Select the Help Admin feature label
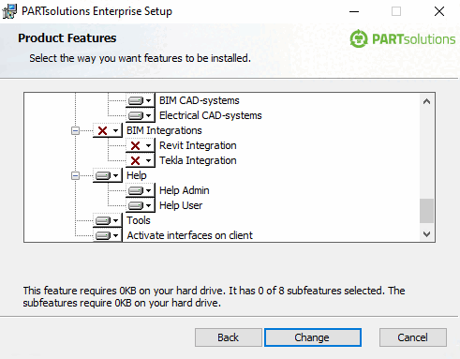 (185, 190)
